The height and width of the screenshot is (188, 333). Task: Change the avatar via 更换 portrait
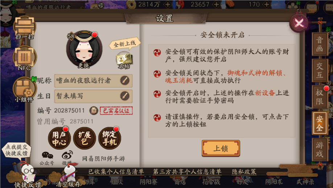tap(84, 50)
